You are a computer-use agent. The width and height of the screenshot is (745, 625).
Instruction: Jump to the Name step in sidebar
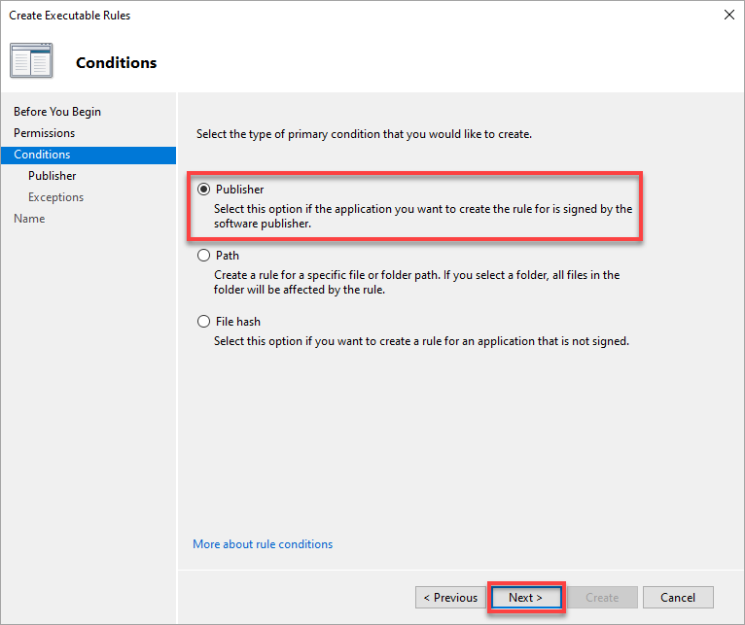coord(29,219)
